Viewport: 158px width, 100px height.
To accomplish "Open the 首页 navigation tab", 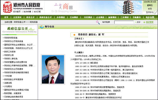I will pyautogui.click(x=6, y=17).
